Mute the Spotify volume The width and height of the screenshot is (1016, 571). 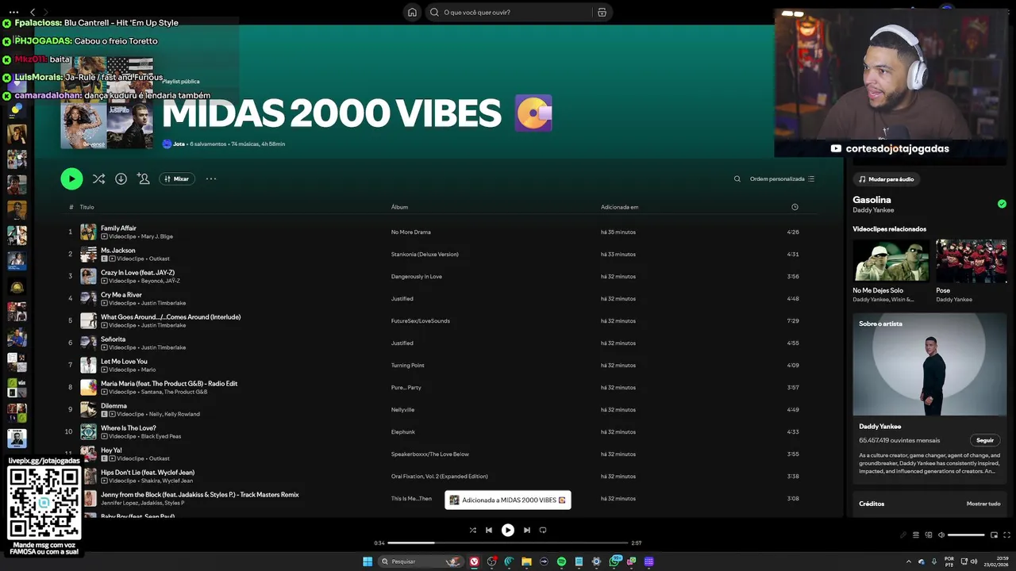pos(941,535)
